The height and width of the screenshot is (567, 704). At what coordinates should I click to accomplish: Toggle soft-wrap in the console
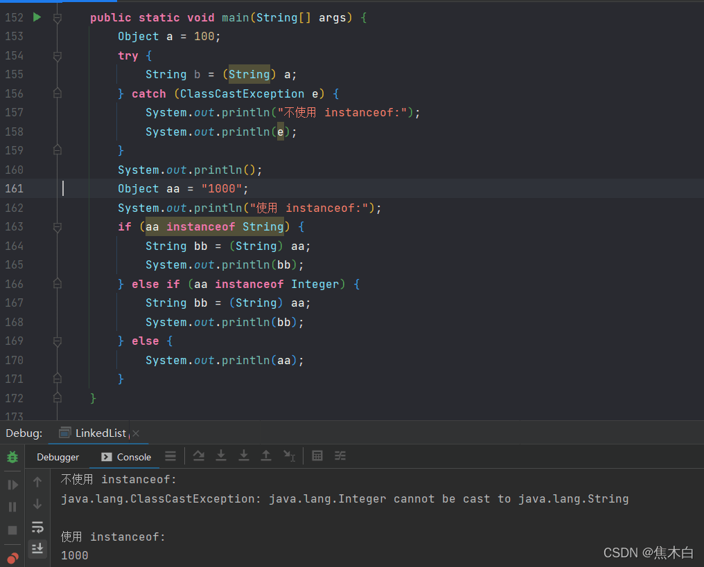click(x=37, y=528)
